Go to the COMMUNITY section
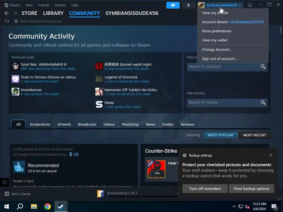 [x=85, y=13]
